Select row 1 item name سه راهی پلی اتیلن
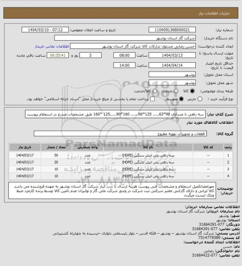The width and height of the screenshot is (242, 266). pos(148,155)
